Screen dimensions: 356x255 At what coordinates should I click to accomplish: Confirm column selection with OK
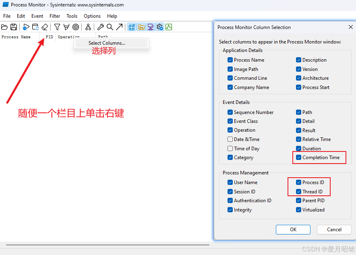(293, 230)
